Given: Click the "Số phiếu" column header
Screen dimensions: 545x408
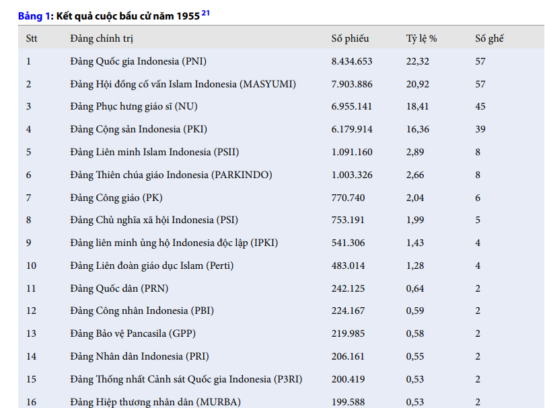Looking at the screenshot, I should 350,38.
